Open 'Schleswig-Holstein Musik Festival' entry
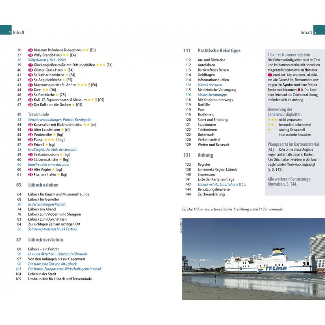The height and width of the screenshot is (325, 325). point(52,229)
